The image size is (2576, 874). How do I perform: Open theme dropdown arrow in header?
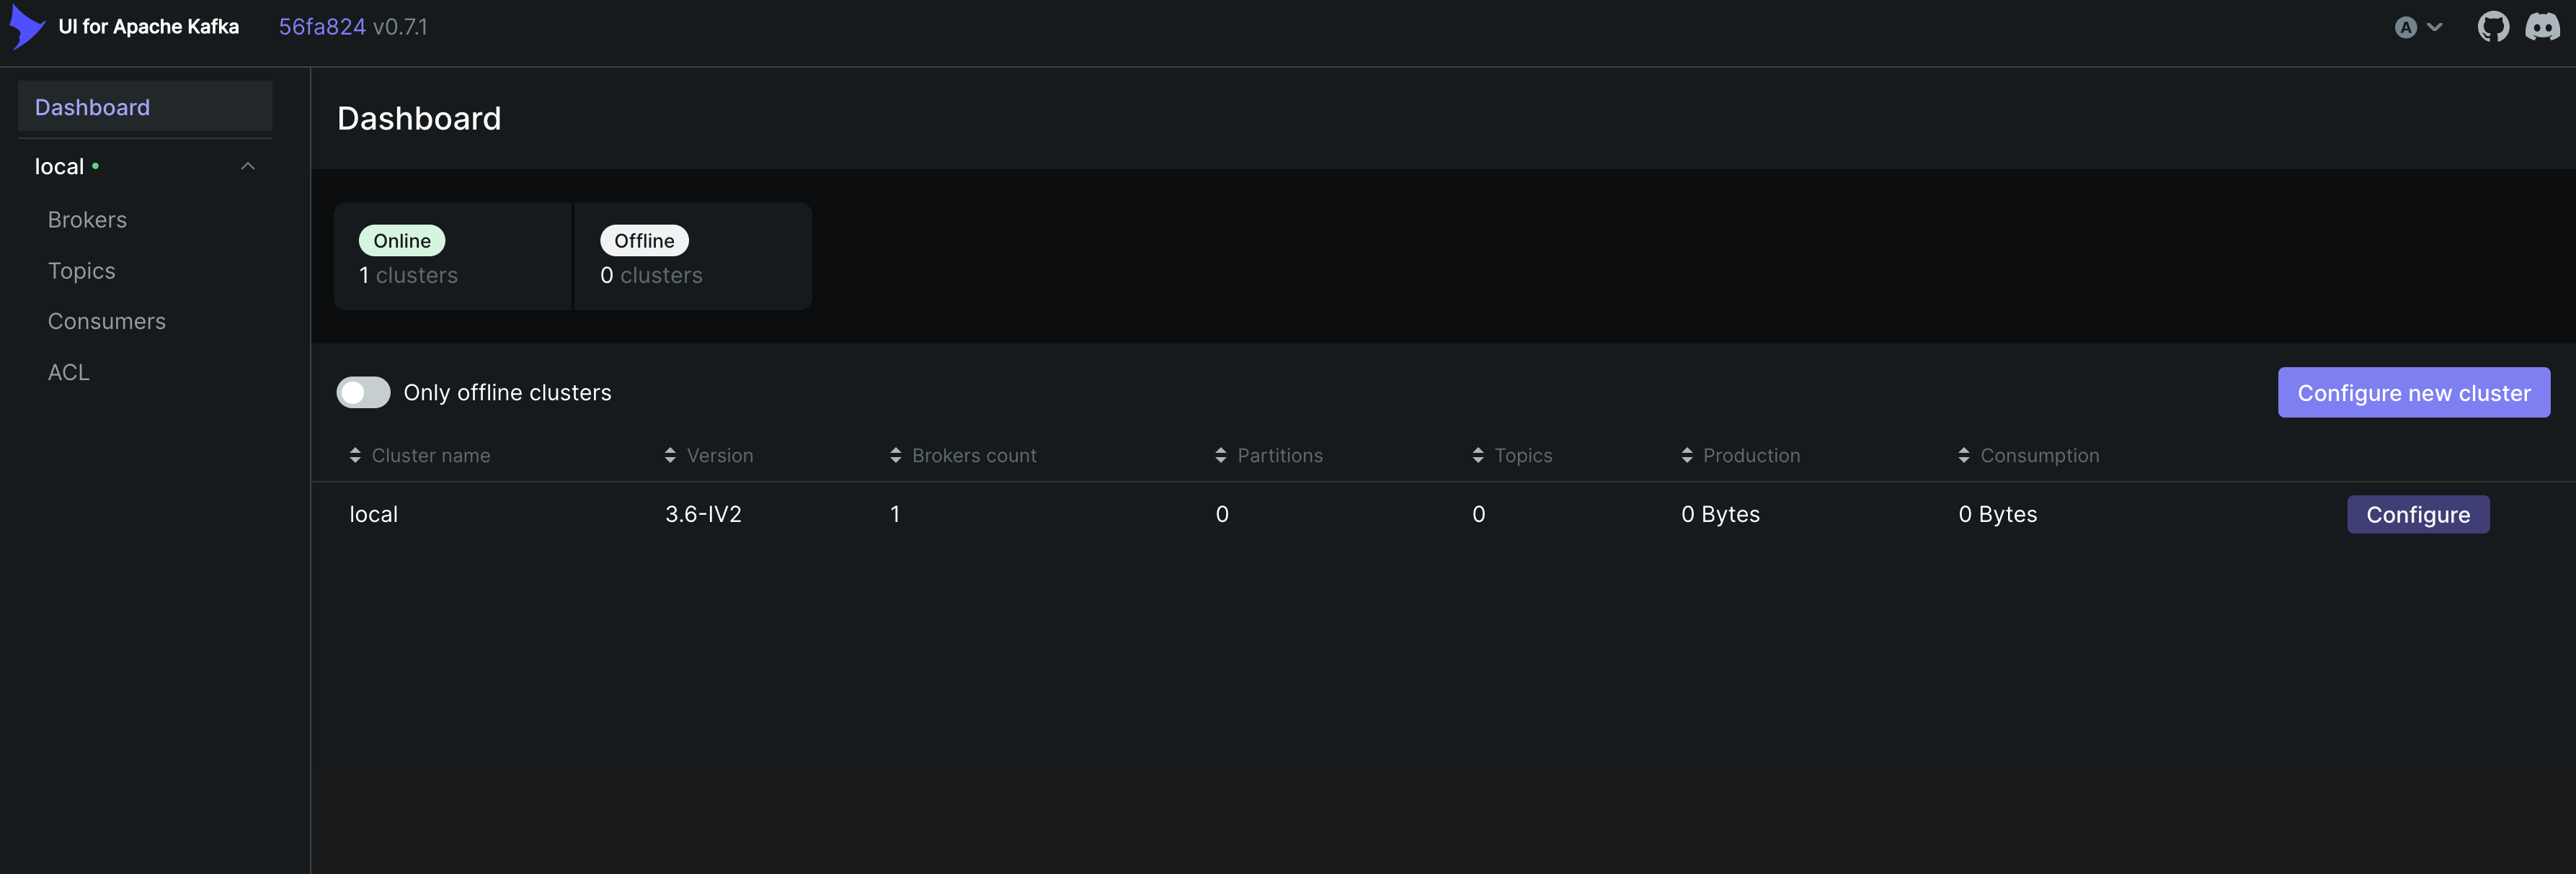2435,28
